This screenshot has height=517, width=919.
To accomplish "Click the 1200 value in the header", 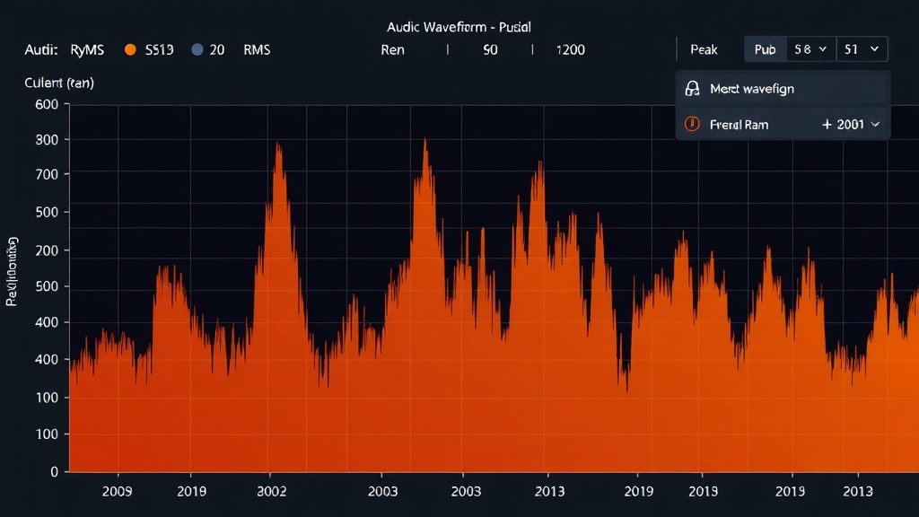I will point(571,50).
